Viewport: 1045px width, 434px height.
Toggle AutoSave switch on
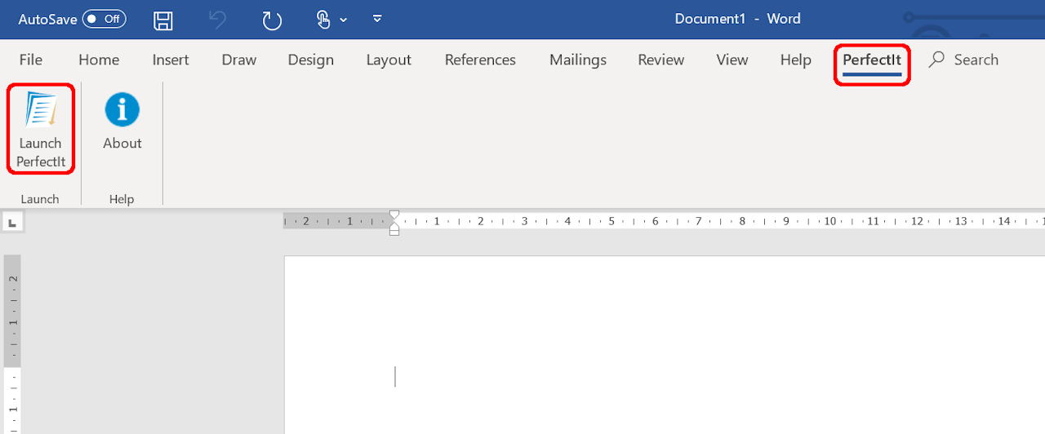click(104, 19)
